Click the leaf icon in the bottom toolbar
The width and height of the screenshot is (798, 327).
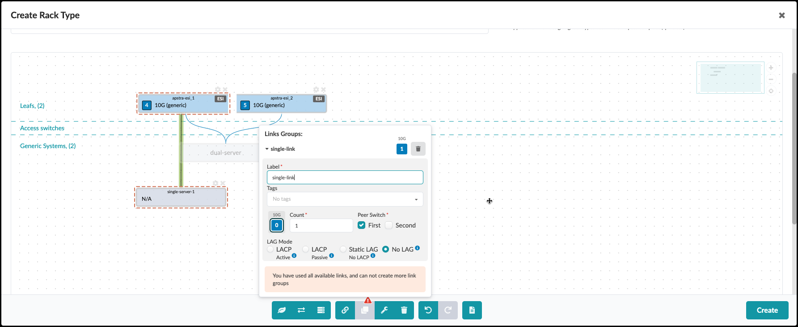point(282,310)
